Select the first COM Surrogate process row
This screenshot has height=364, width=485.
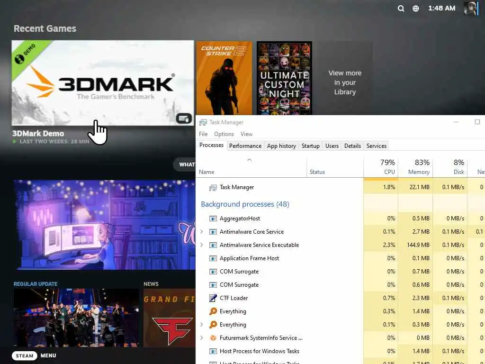pyautogui.click(x=340, y=272)
